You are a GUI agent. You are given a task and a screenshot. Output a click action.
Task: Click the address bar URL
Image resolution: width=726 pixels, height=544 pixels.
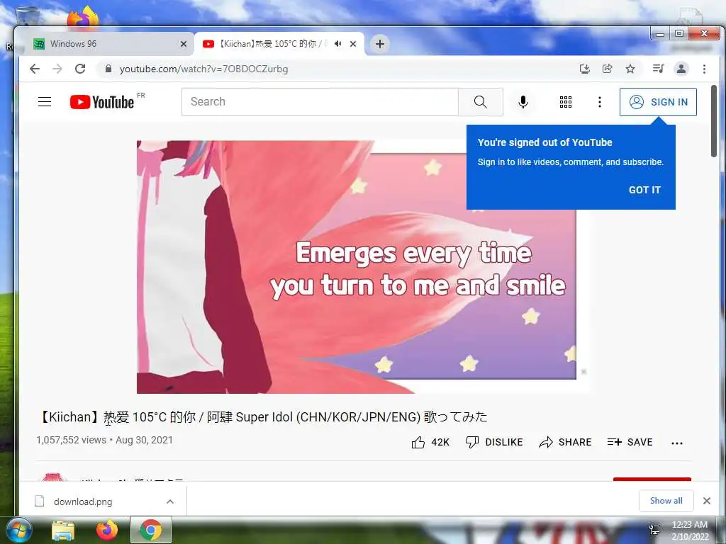(203, 69)
